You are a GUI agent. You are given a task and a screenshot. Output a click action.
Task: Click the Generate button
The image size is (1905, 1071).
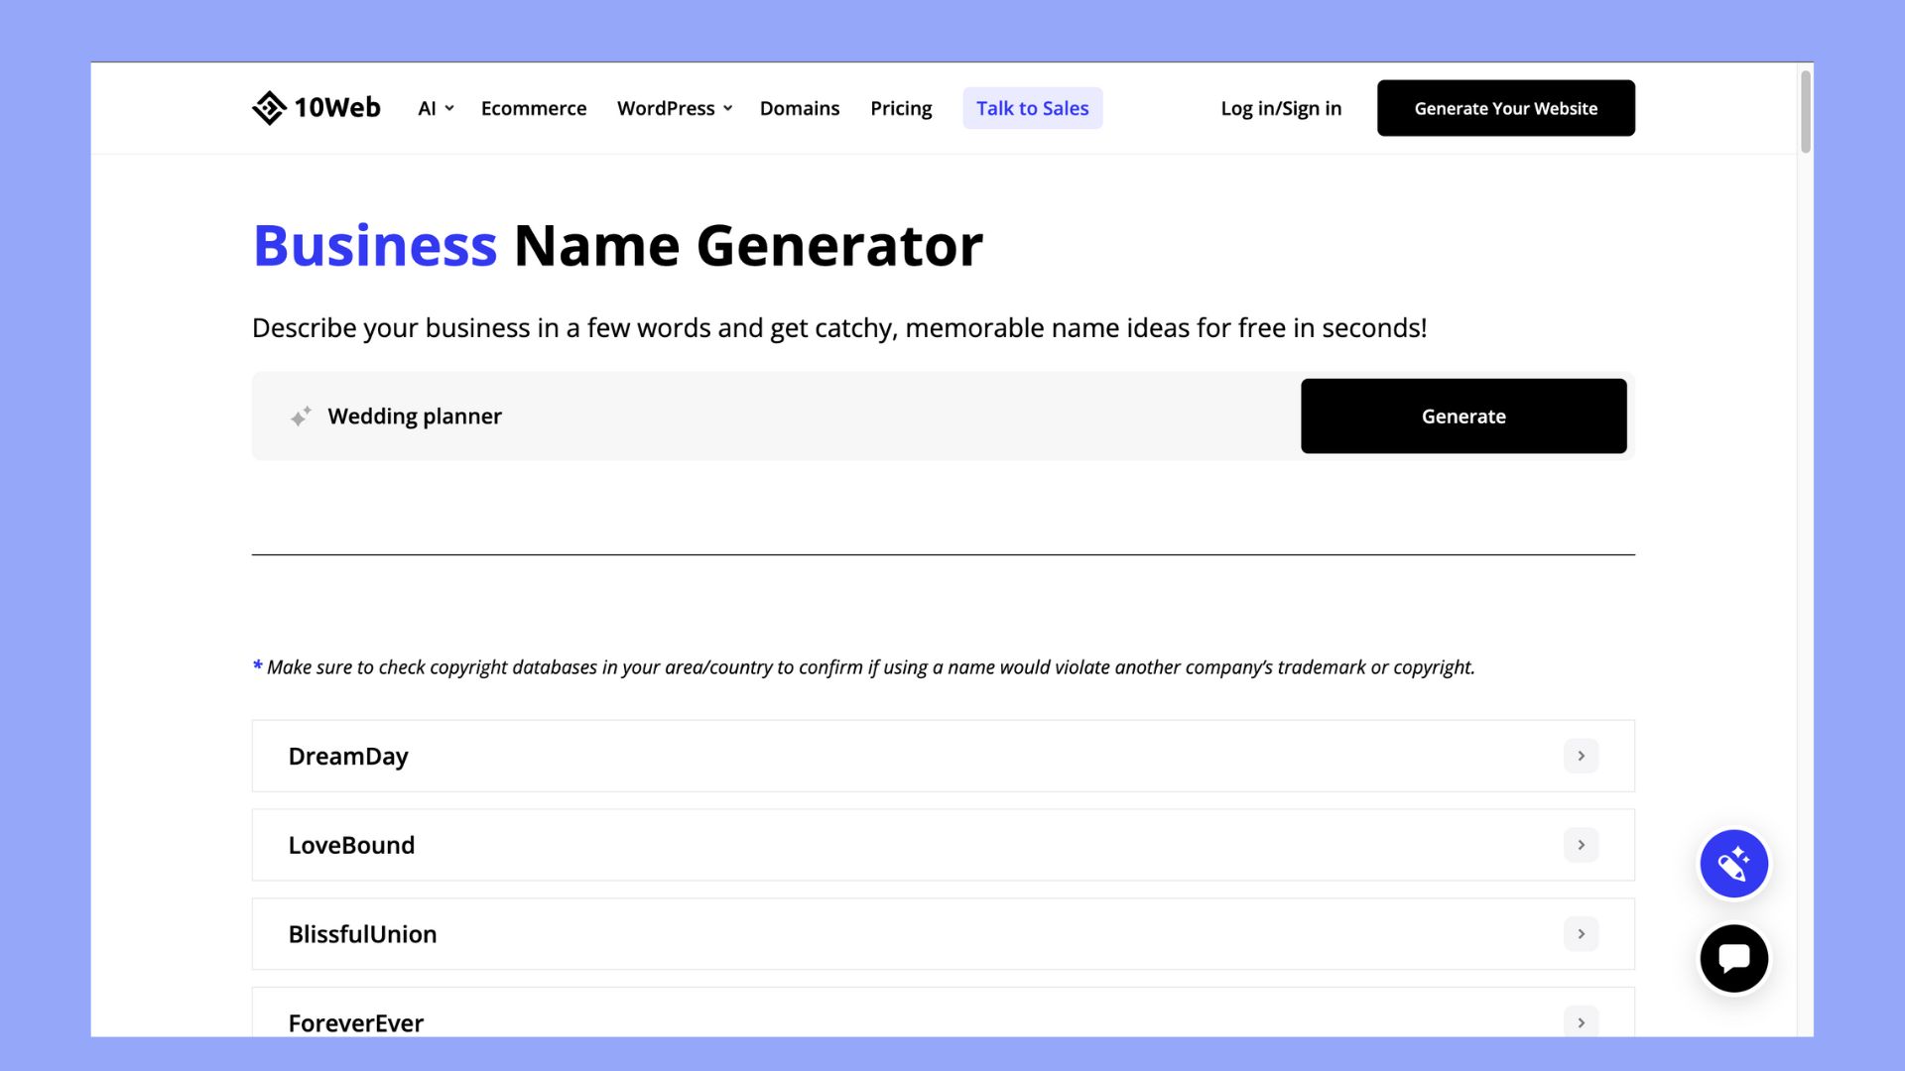1462,415
